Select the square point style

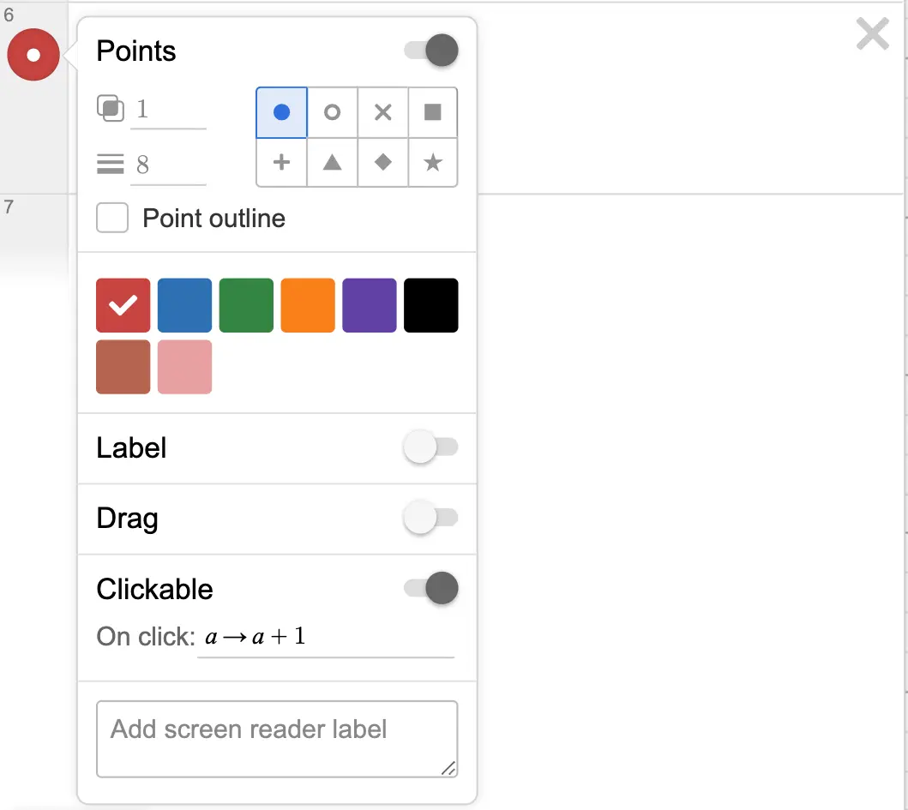[x=433, y=112]
